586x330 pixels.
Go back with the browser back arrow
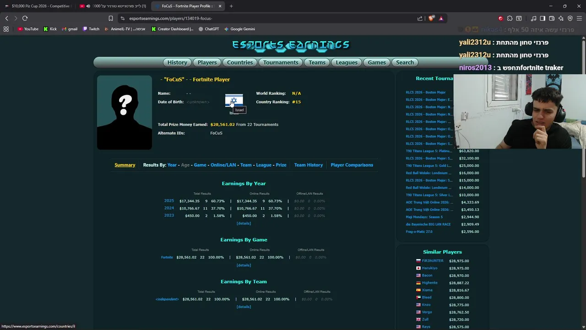6,18
